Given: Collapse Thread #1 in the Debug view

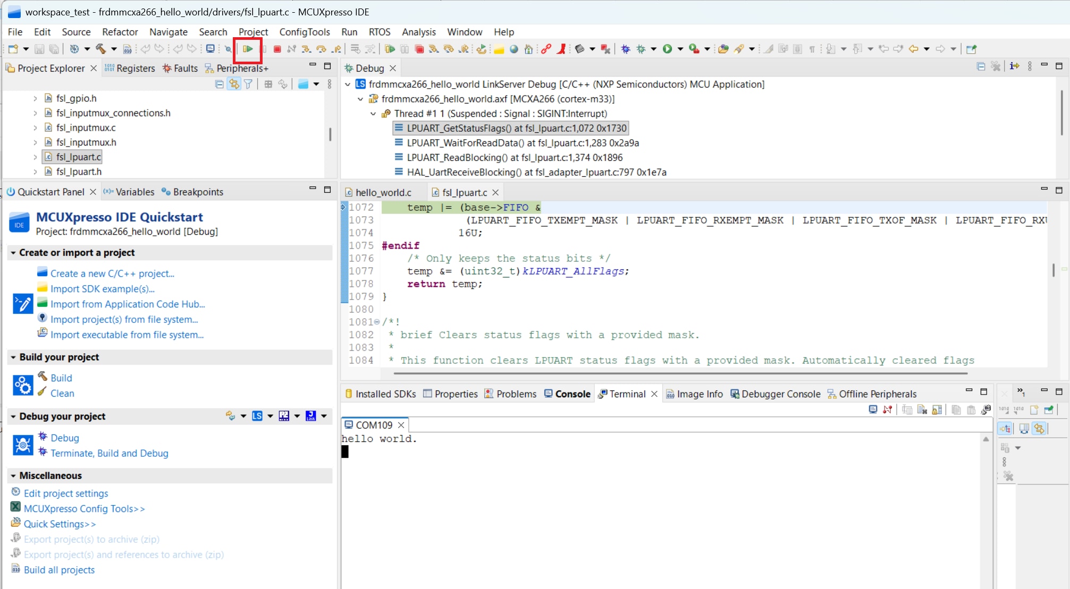Looking at the screenshot, I should pos(373,114).
